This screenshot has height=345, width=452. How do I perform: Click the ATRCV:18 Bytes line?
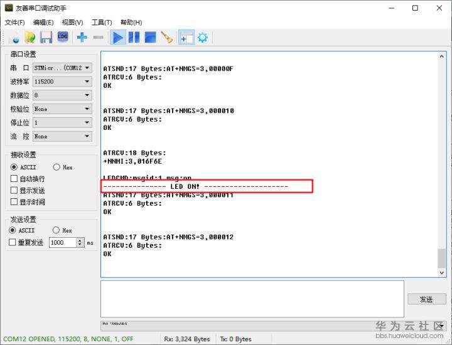point(134,153)
